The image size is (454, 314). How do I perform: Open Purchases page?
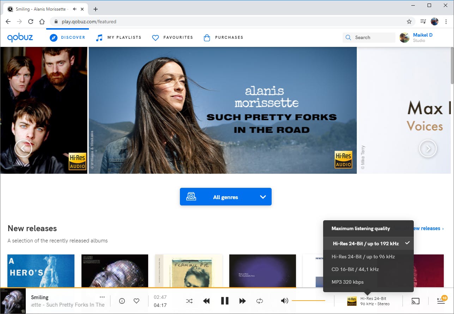[223, 37]
